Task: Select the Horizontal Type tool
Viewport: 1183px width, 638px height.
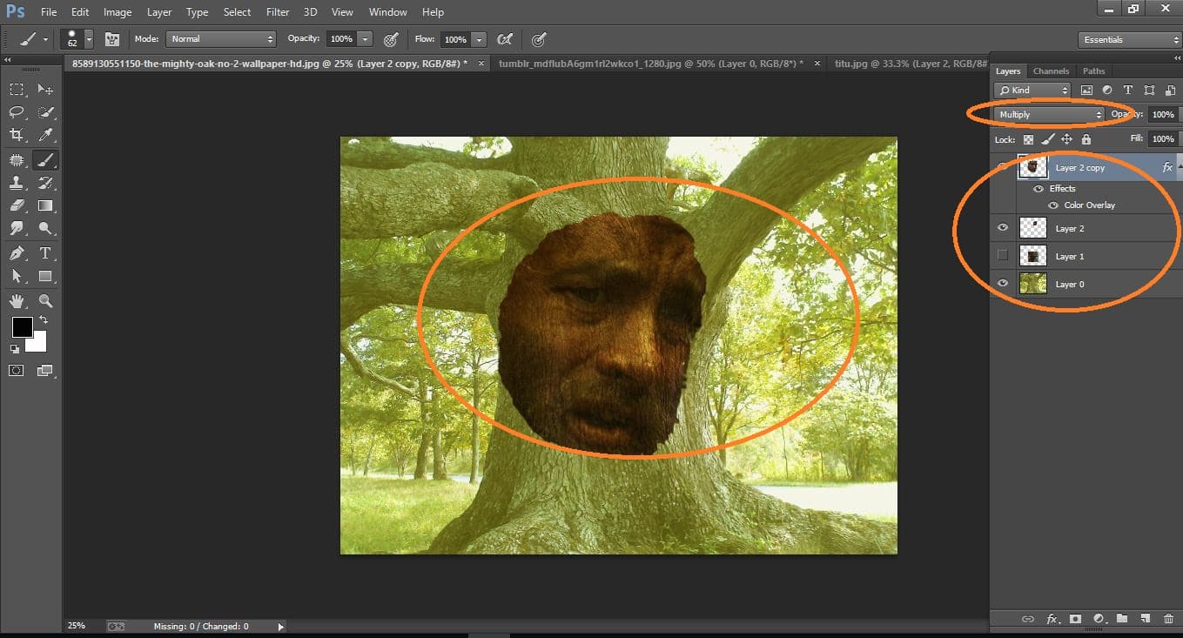Action: [x=45, y=253]
